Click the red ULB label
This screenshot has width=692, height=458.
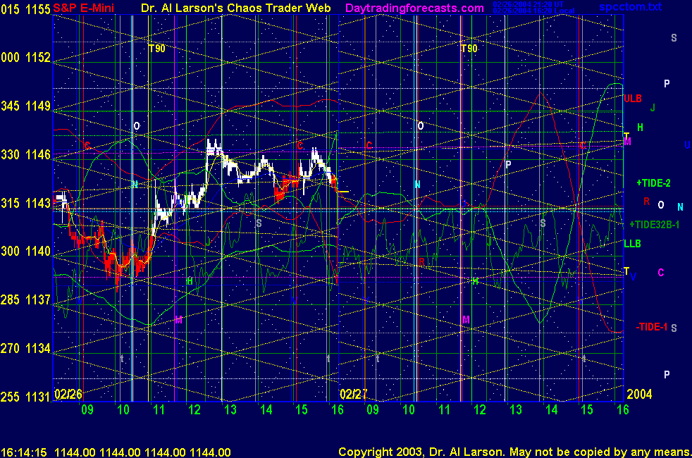click(632, 99)
